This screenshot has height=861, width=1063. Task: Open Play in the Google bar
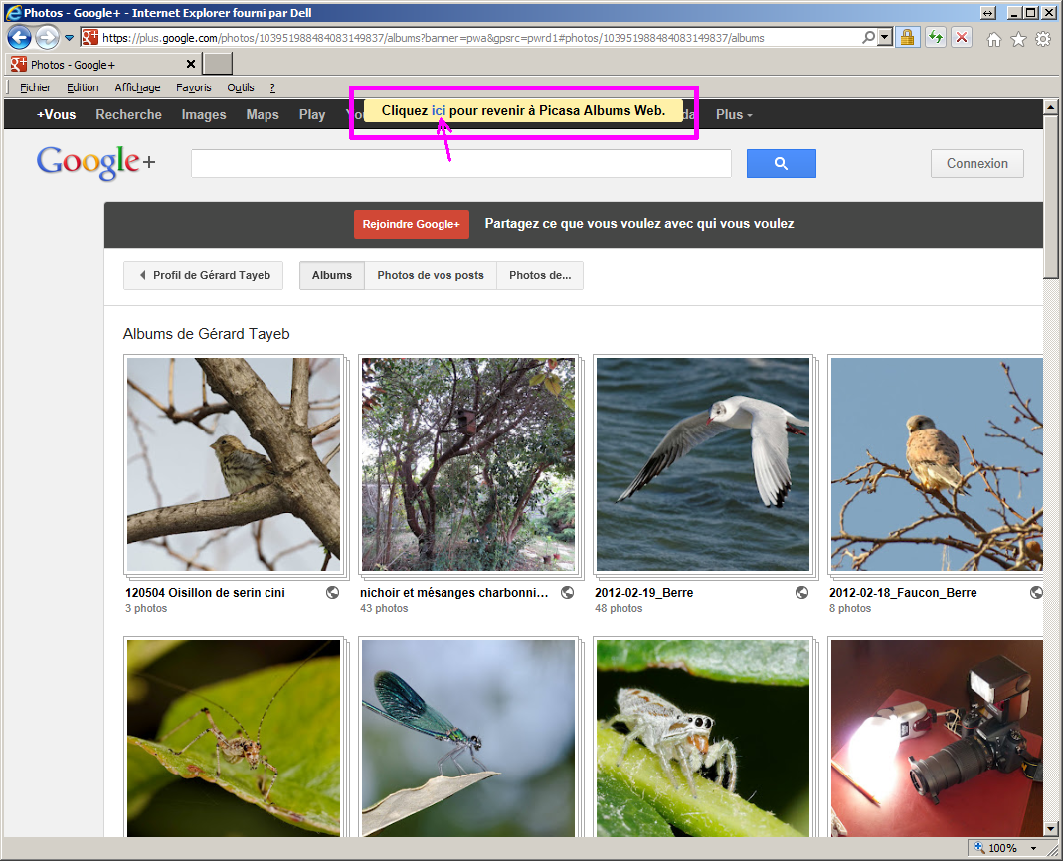[312, 114]
